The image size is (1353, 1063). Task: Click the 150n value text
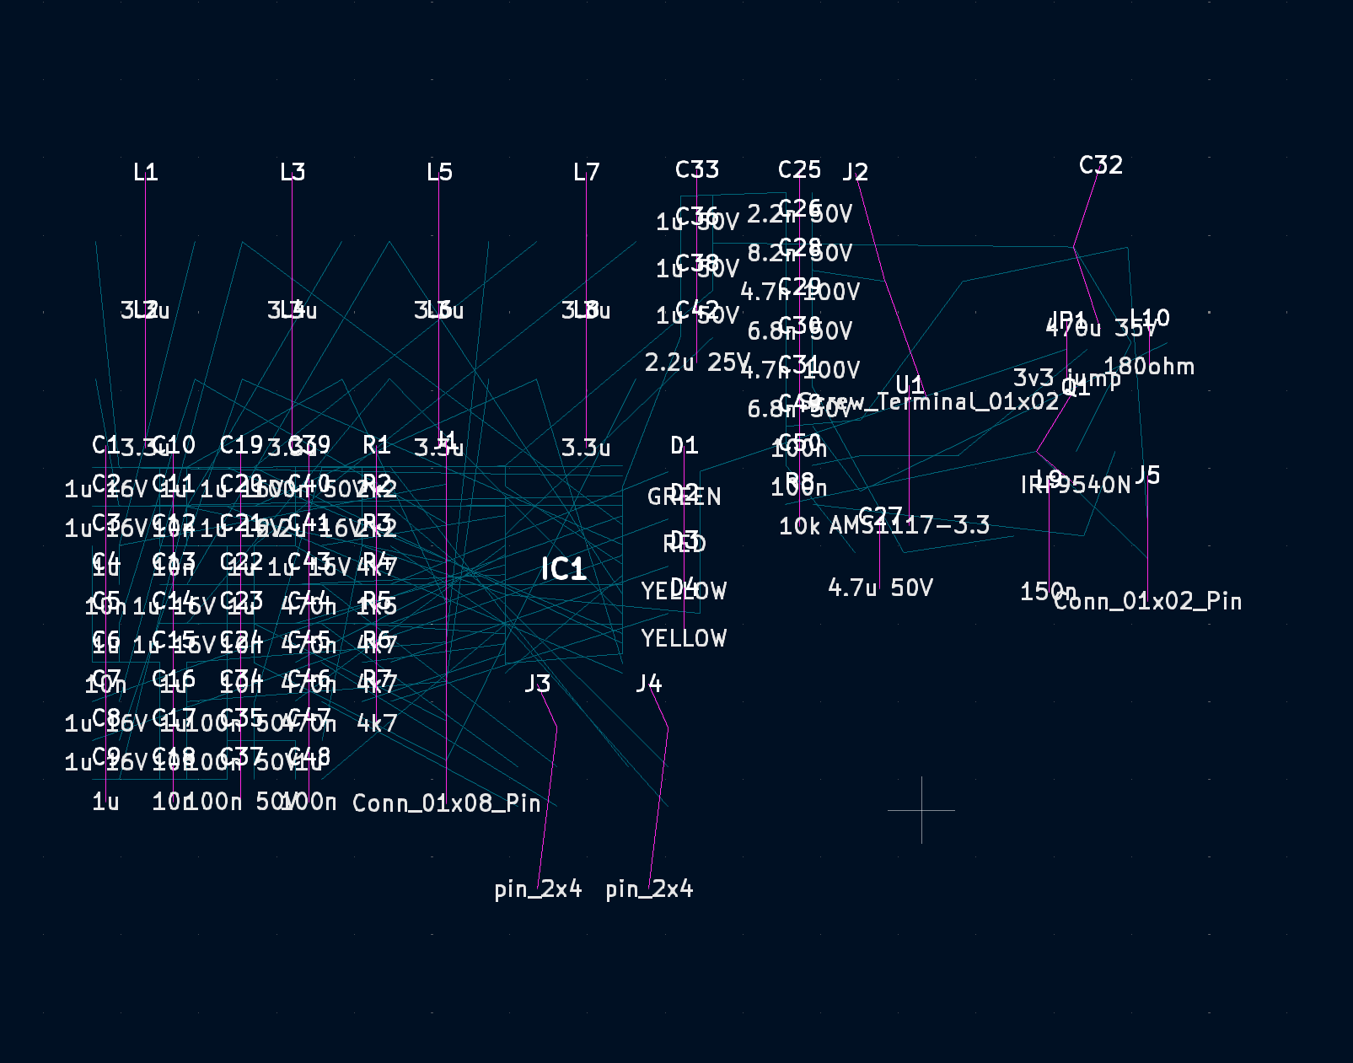point(1049,592)
